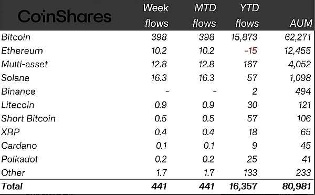Viewport: 315px width, 195px height.
Task: Select the Short Bitcoin row label
Action: click(x=28, y=118)
